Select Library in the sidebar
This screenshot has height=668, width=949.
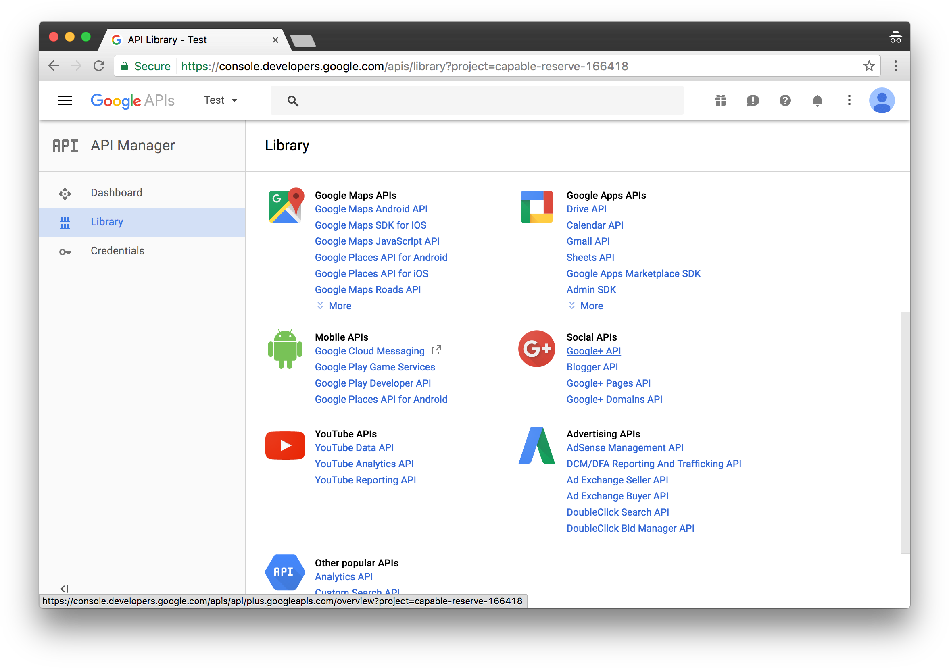tap(142, 222)
